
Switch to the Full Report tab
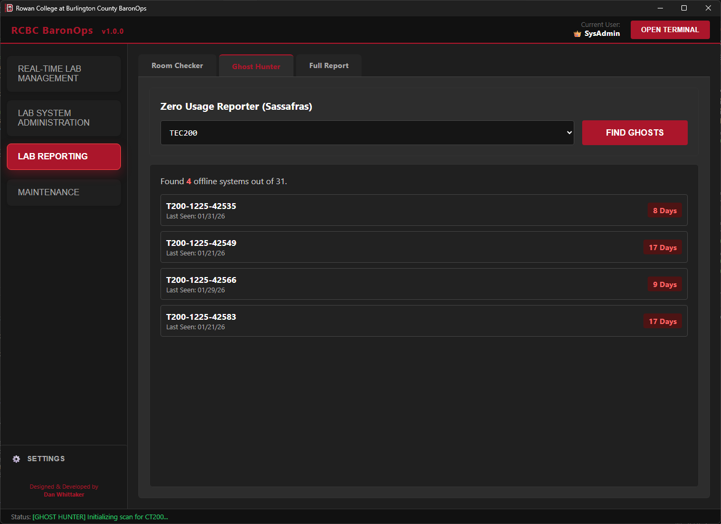(x=328, y=65)
